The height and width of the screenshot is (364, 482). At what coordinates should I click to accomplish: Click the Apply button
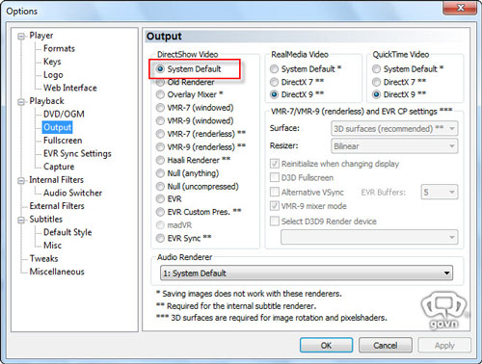point(444,346)
